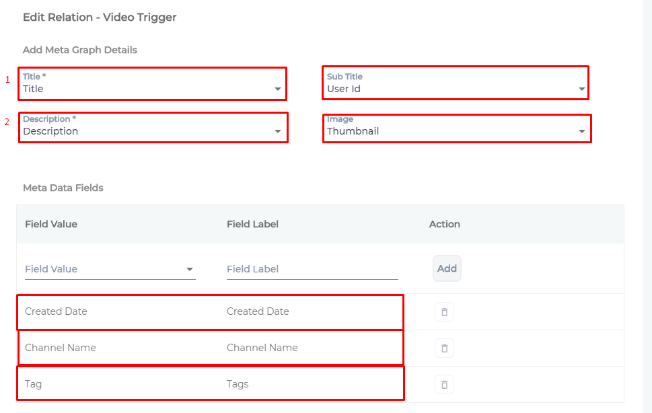Expand the Sub Title dropdown showing User Id
This screenshot has height=413, width=652.
tap(581, 89)
